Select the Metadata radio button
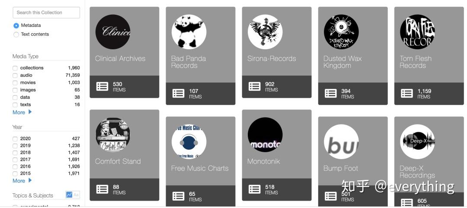Screen dimensions: 467x208 pos(16,26)
